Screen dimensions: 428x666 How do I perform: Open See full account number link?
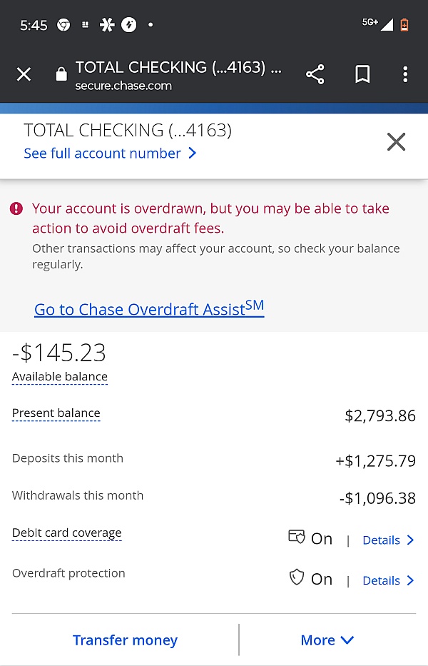(x=110, y=153)
